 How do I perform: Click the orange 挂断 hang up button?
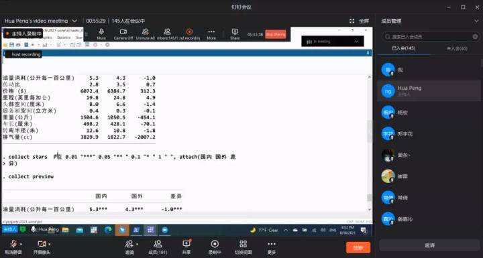point(358,247)
